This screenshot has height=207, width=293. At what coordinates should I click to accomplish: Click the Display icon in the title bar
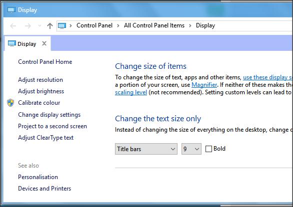pos(11,9)
